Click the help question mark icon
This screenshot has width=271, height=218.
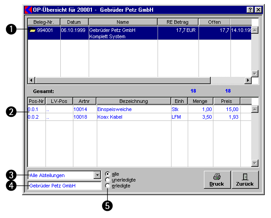(x=250, y=9)
